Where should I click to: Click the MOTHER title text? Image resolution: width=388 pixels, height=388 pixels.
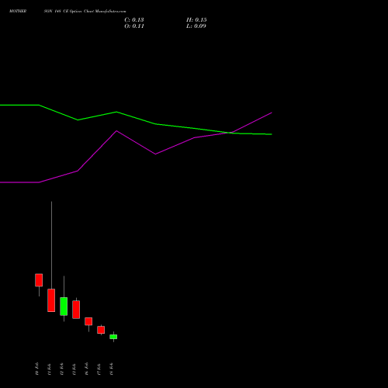[x=18, y=12]
